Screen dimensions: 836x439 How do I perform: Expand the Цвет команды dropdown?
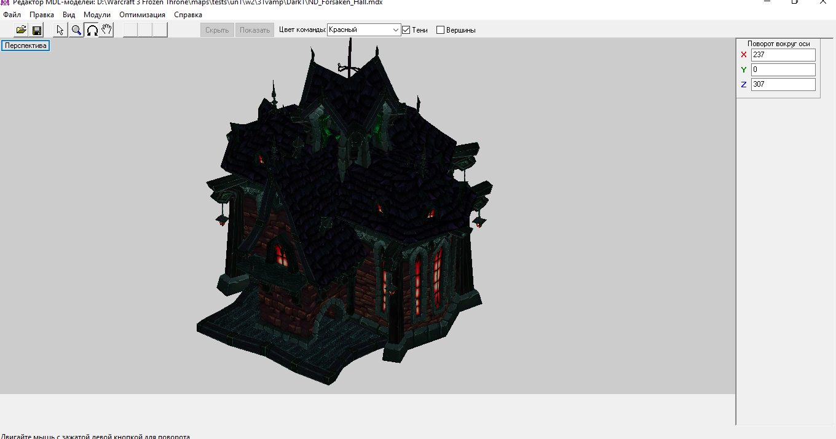(395, 30)
